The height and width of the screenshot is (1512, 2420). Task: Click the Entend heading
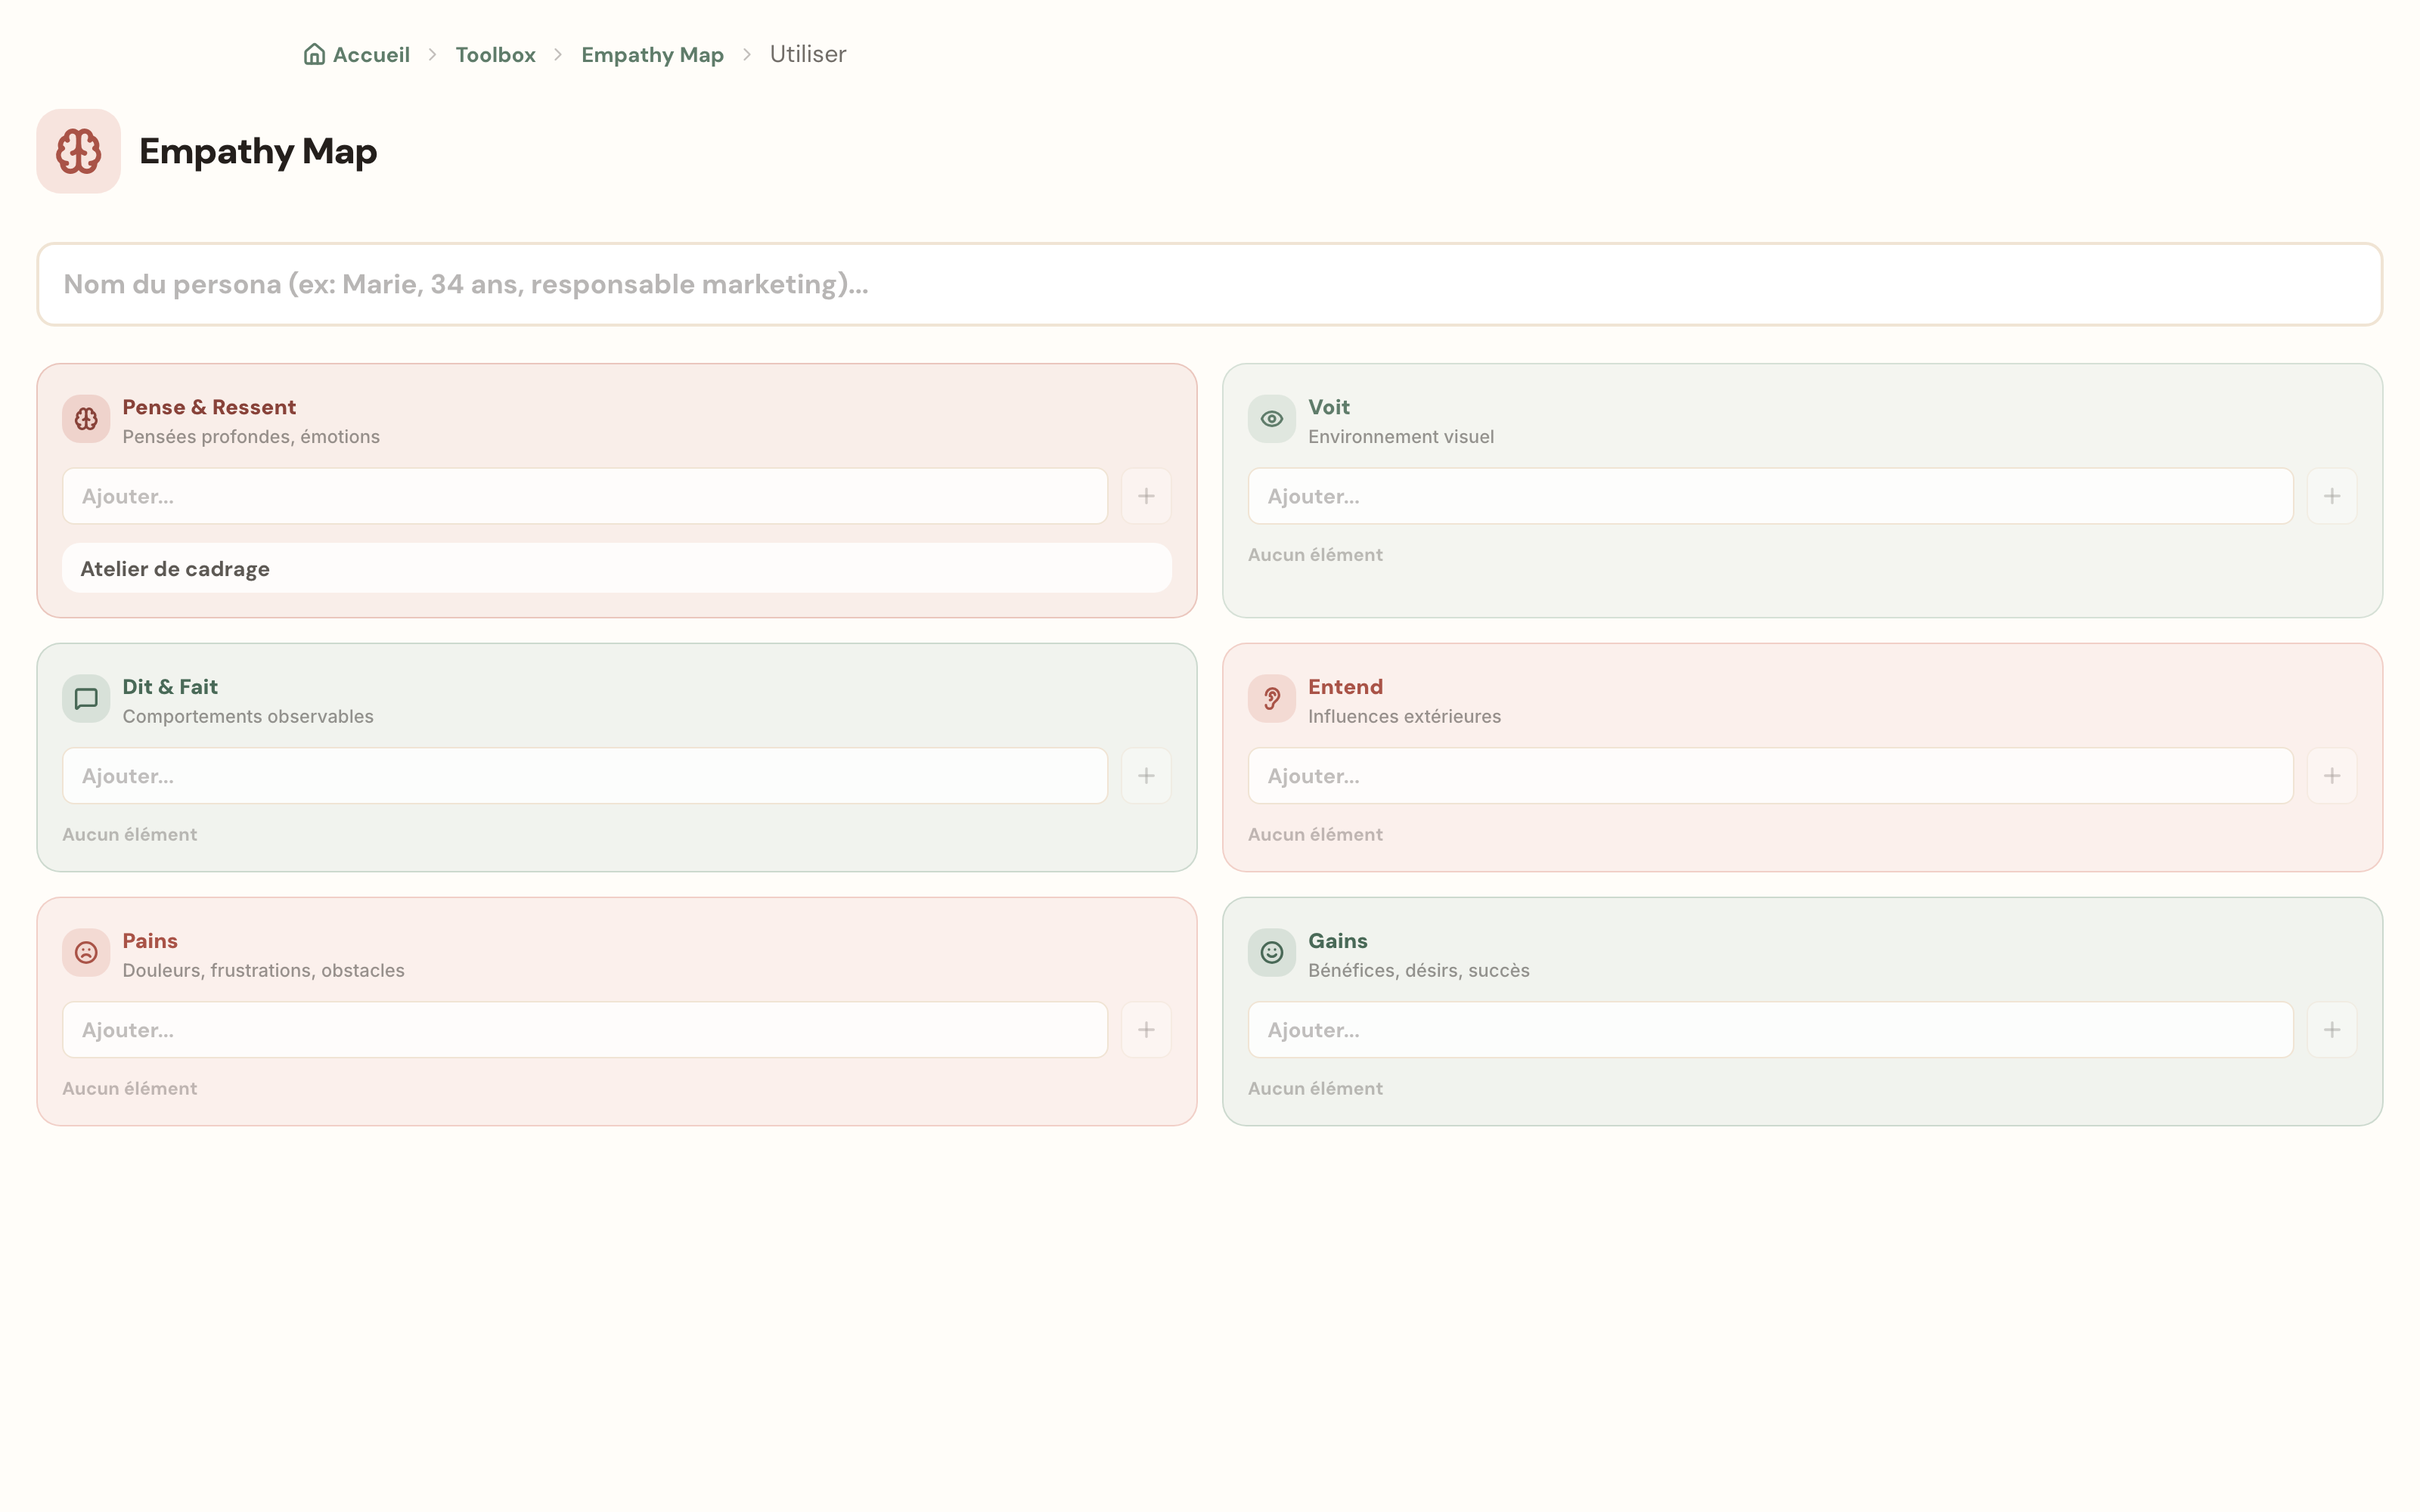tap(1346, 687)
